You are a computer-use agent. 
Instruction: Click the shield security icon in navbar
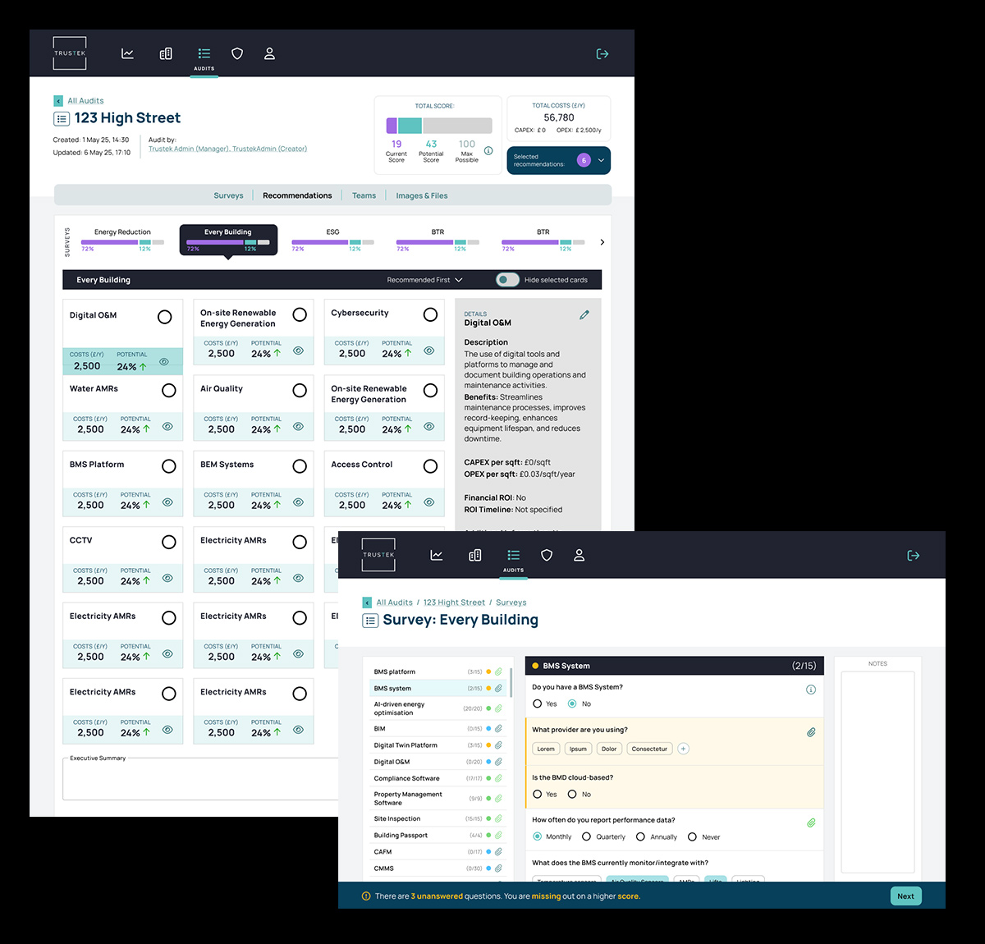pyautogui.click(x=237, y=53)
